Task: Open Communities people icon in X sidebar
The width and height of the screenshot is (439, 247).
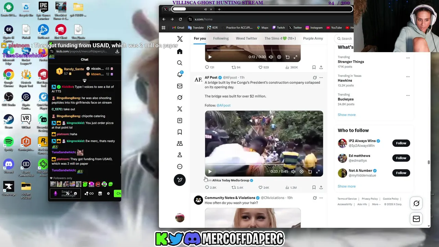Action: coord(180,143)
